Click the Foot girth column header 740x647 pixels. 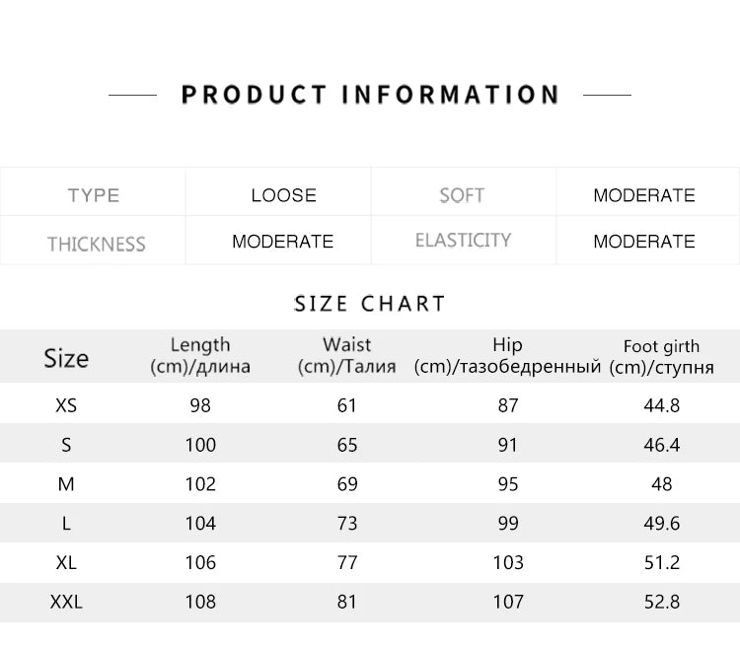(661, 356)
